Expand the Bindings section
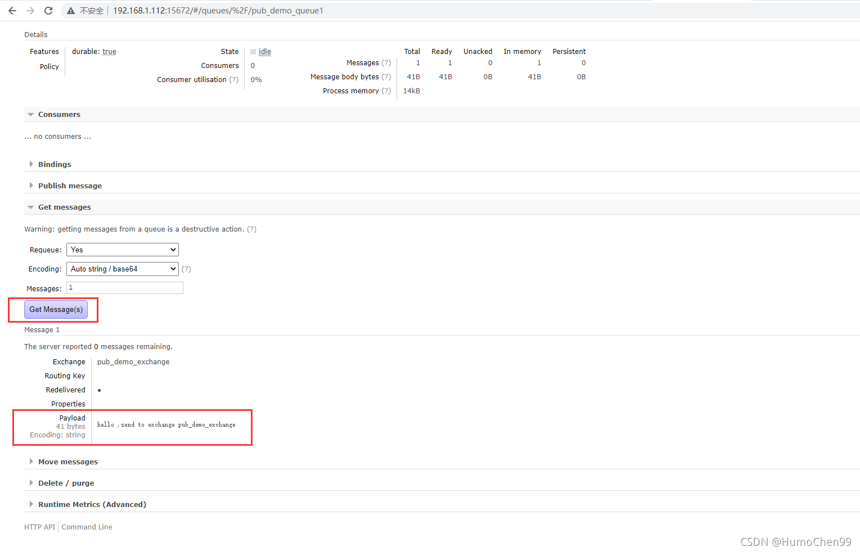The width and height of the screenshot is (860, 552). (x=55, y=165)
